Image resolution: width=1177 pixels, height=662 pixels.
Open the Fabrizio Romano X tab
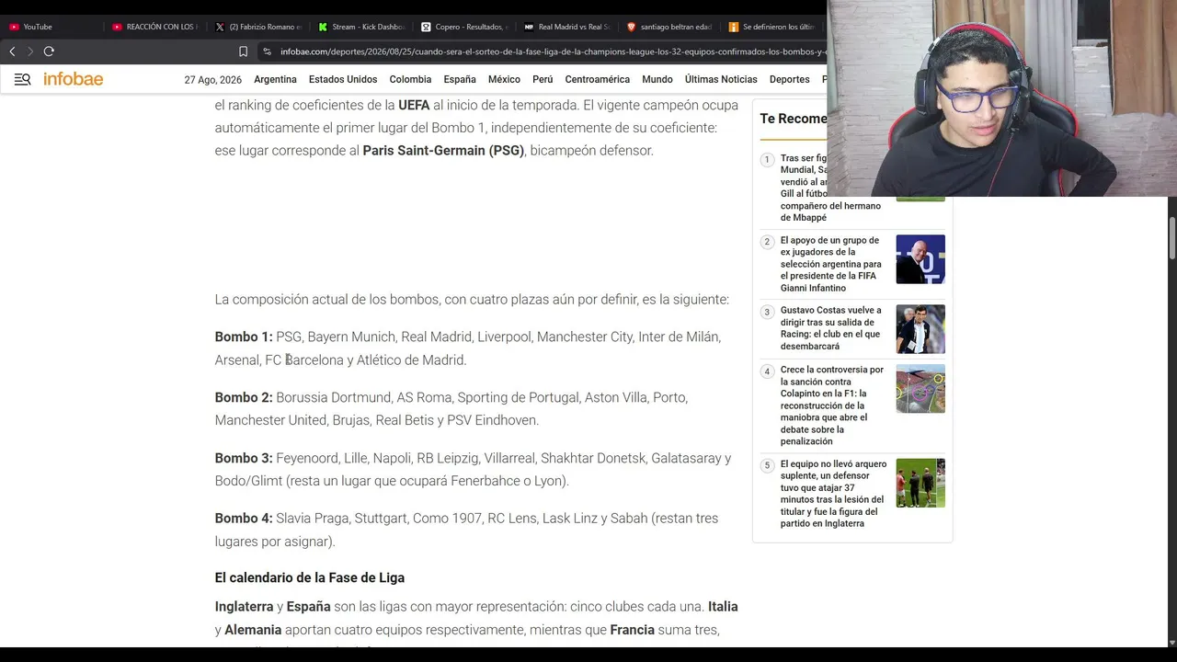(258, 27)
